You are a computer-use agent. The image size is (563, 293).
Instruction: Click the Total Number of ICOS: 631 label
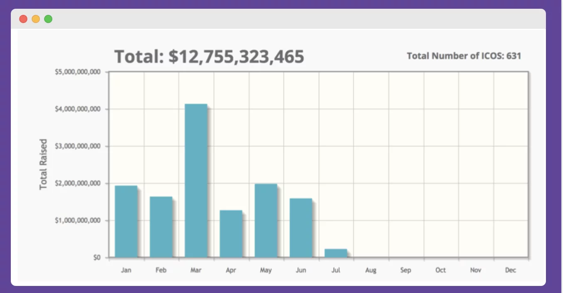(464, 56)
